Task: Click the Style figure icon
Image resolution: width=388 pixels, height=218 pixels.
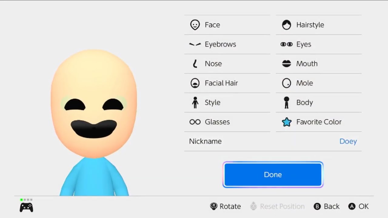Action: pyautogui.click(x=195, y=102)
